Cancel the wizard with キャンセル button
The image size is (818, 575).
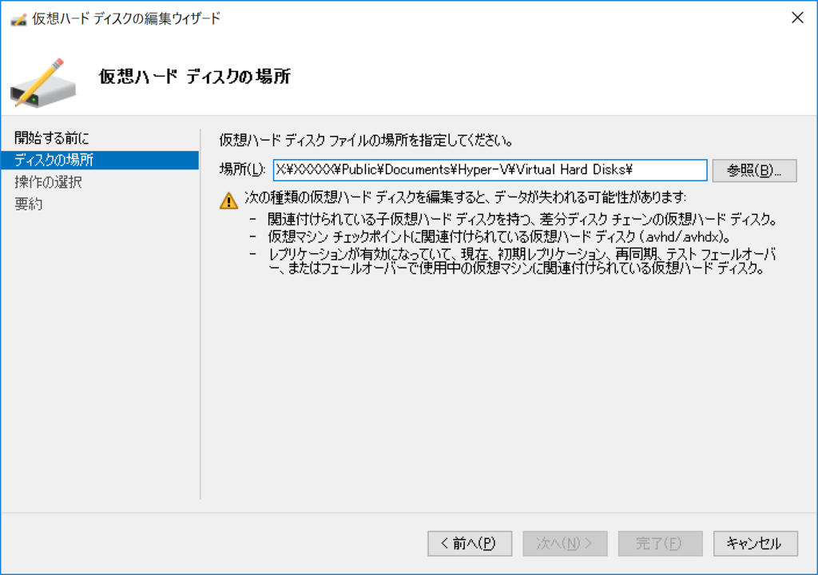click(756, 543)
